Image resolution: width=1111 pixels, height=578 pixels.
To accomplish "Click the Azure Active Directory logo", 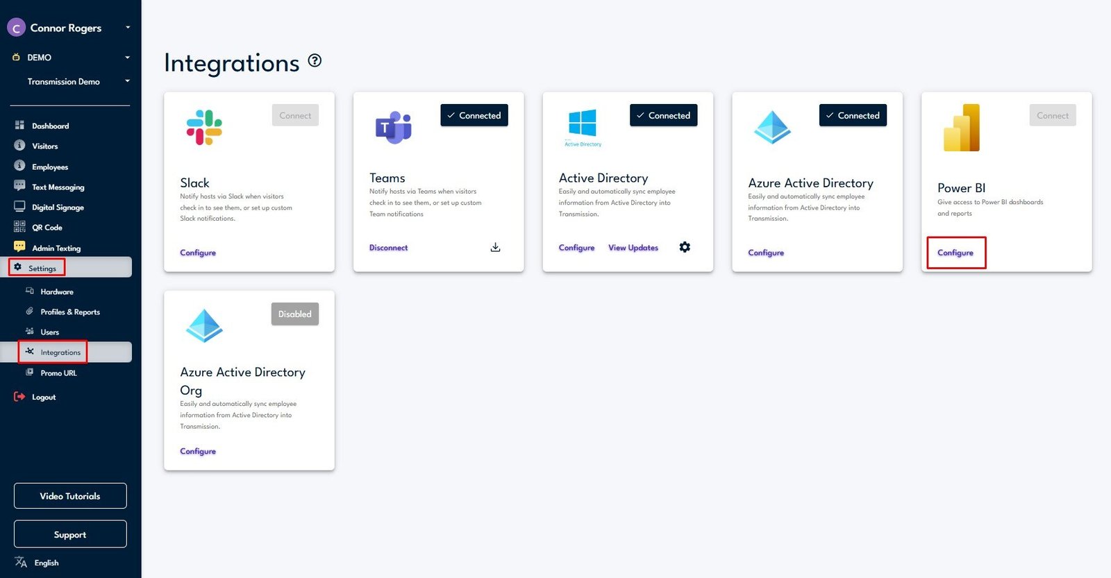I will tap(772, 128).
